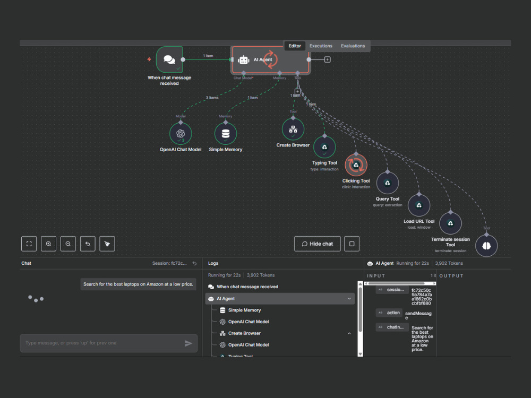Select the Simple Memory node on the canvas
Image resolution: width=531 pixels, height=398 pixels.
click(226, 134)
